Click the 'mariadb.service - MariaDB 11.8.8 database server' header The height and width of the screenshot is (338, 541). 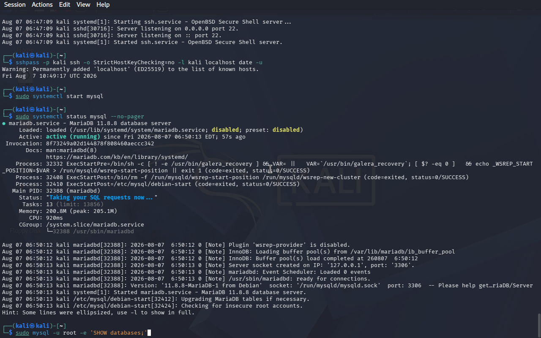point(87,123)
